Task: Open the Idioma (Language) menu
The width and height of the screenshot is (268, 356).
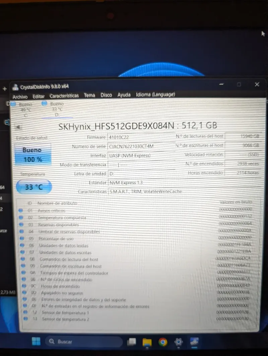Action: [155, 95]
